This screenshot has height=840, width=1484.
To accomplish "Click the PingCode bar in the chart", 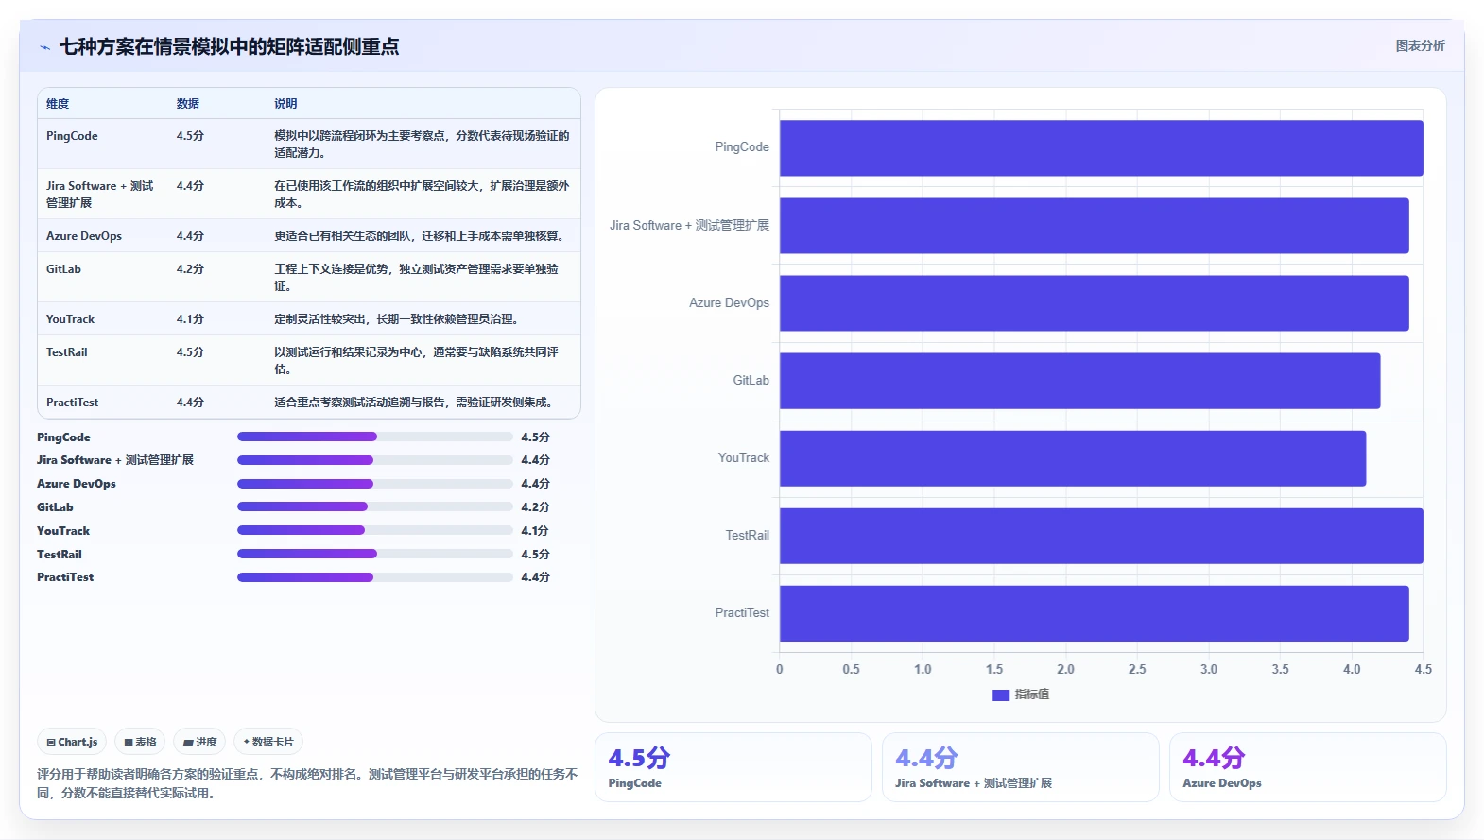I will [x=1101, y=147].
